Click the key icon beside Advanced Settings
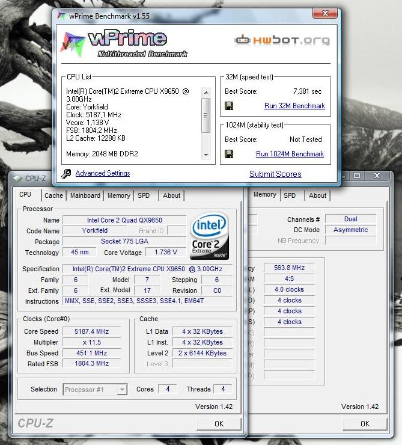The height and width of the screenshot is (445, 402). [66, 173]
